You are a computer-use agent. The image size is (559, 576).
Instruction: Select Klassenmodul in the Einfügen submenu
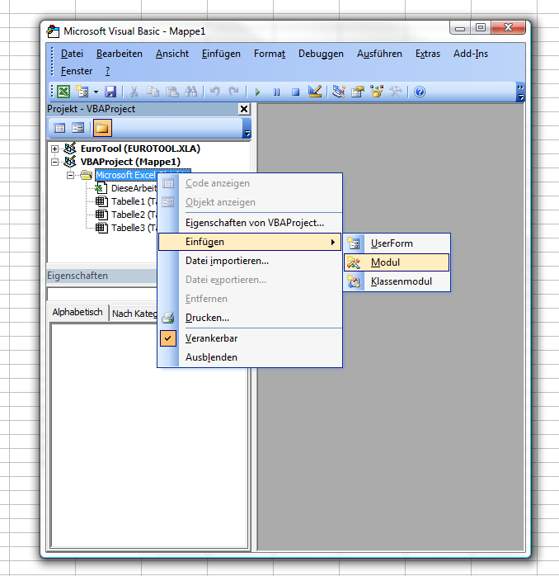(397, 281)
